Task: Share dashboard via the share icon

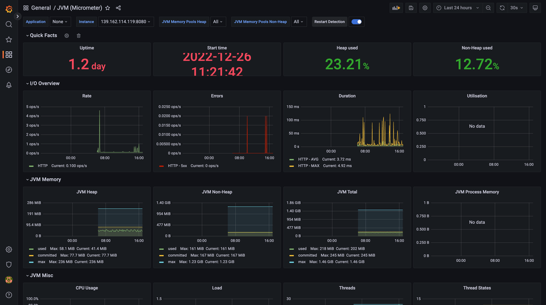Action: pyautogui.click(x=118, y=8)
